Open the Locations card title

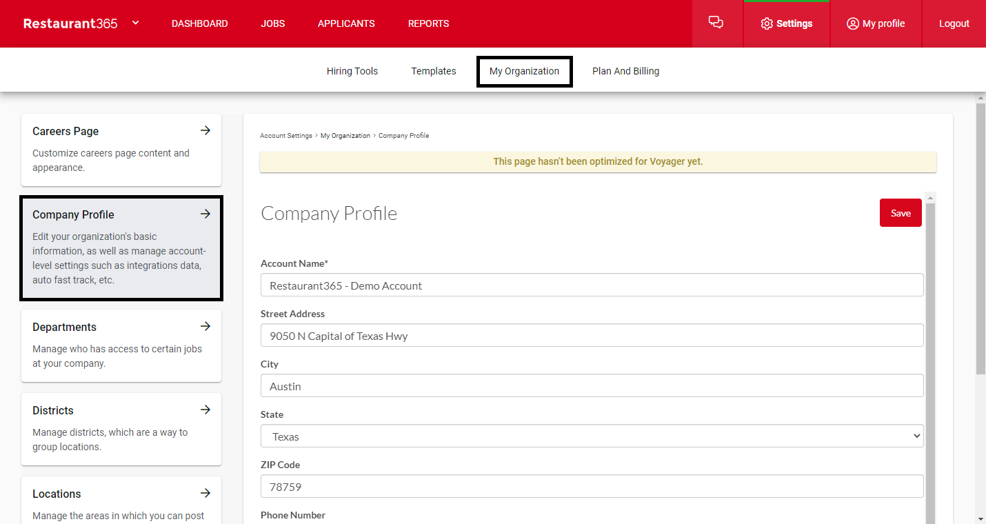[57, 494]
